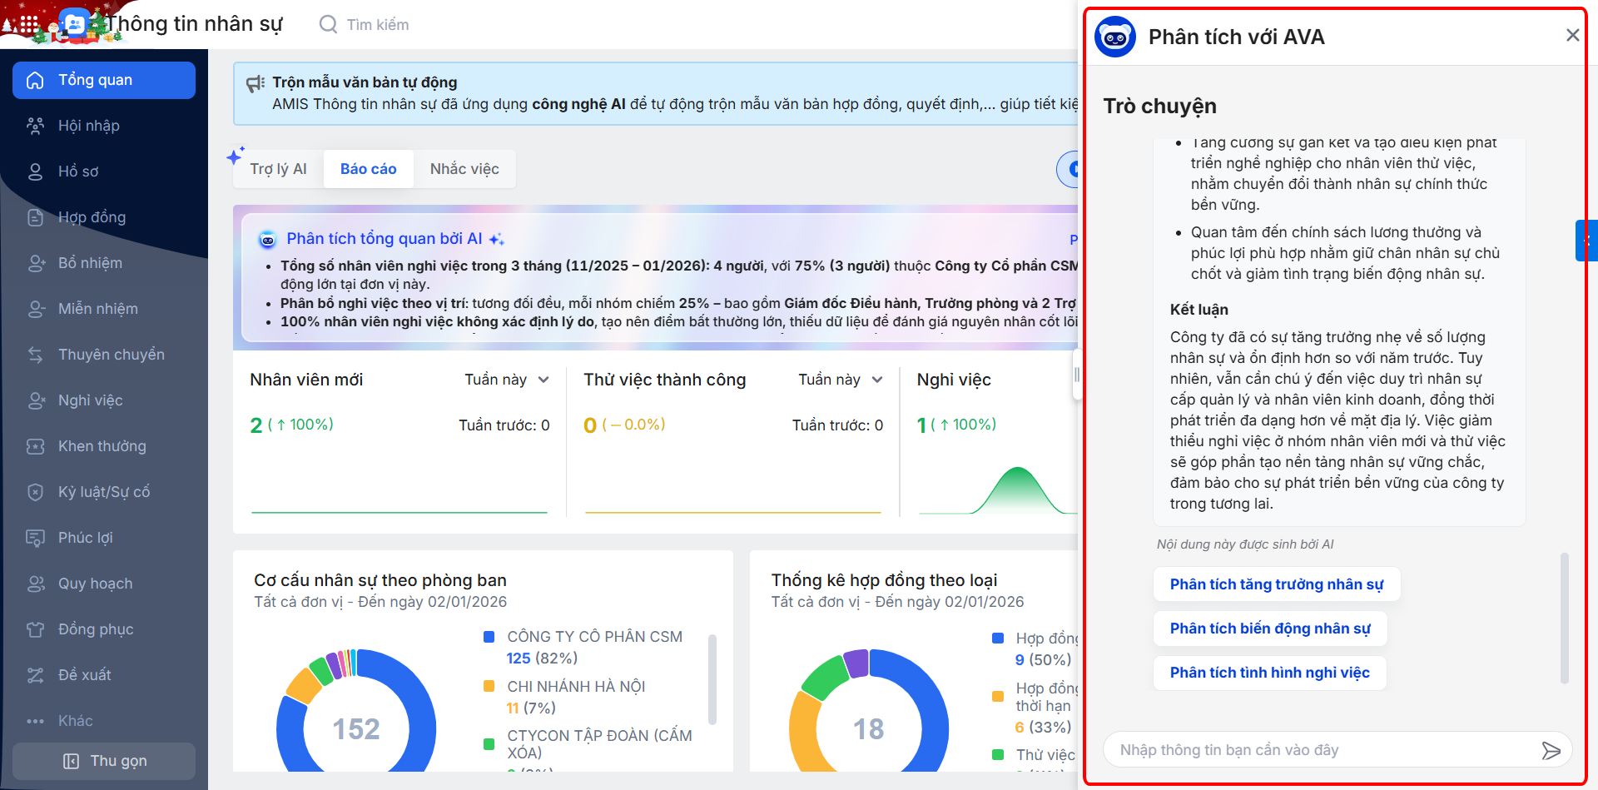Click the magnifier search icon
Image resolution: width=1598 pixels, height=790 pixels.
pos(329,24)
